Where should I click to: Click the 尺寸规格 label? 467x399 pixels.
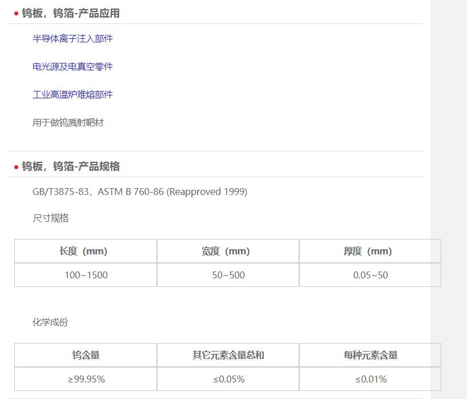pos(50,218)
